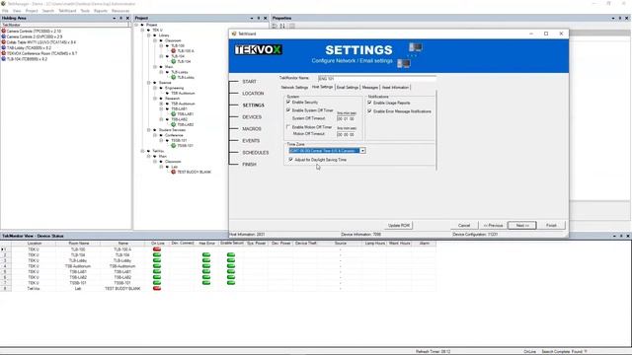Click the Finish button in the wizard
The width and height of the screenshot is (632, 355).
551,226
